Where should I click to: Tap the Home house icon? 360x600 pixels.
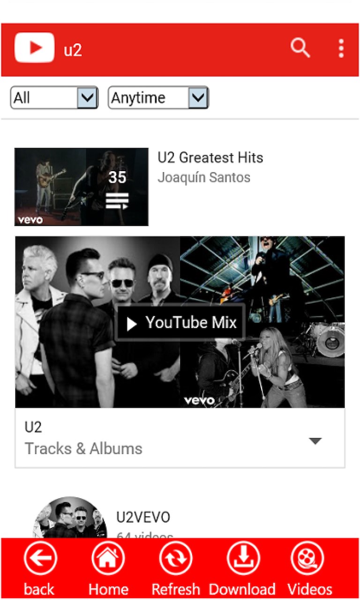pos(108,558)
